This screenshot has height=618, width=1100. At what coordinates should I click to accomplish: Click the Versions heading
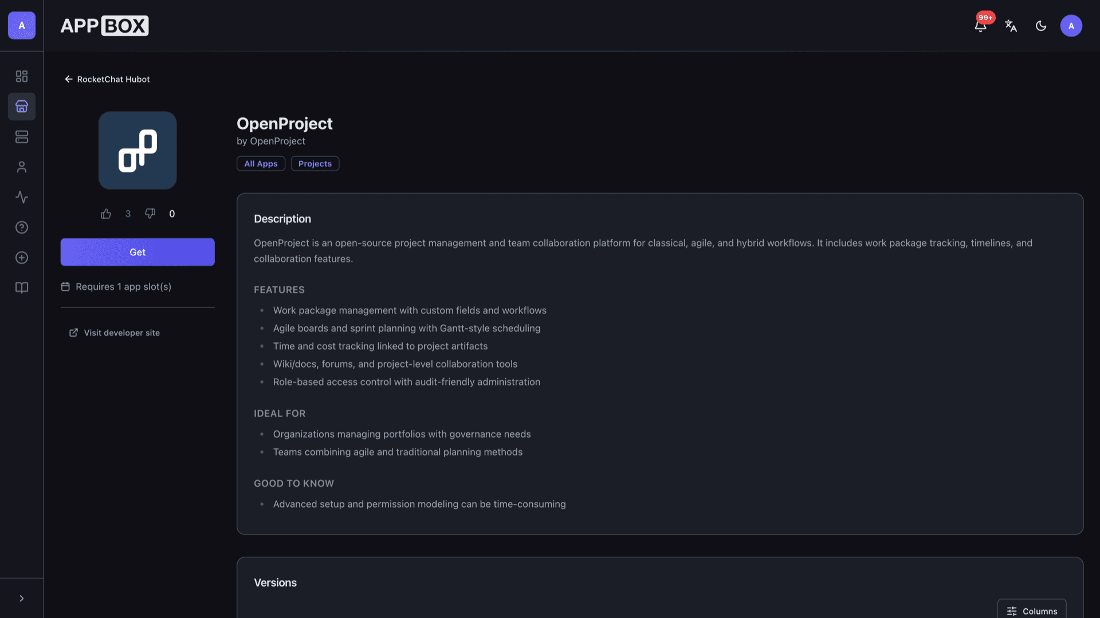[276, 582]
